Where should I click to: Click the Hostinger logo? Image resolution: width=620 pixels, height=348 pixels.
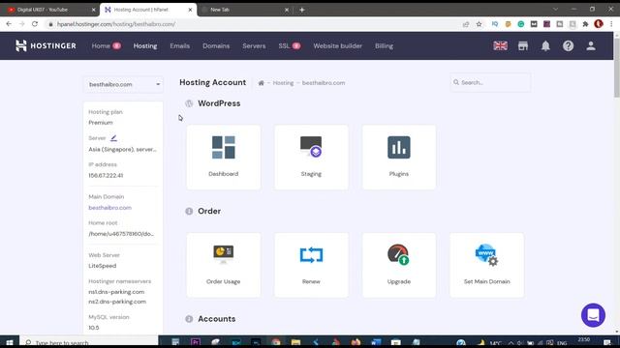point(46,45)
